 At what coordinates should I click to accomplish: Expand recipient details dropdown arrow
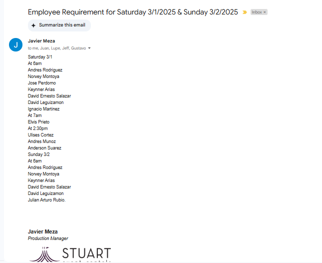[89, 48]
